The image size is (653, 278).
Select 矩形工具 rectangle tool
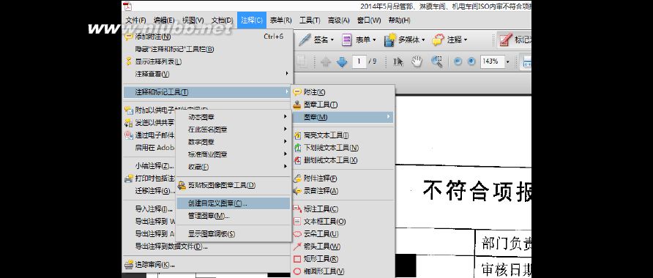[343, 259]
